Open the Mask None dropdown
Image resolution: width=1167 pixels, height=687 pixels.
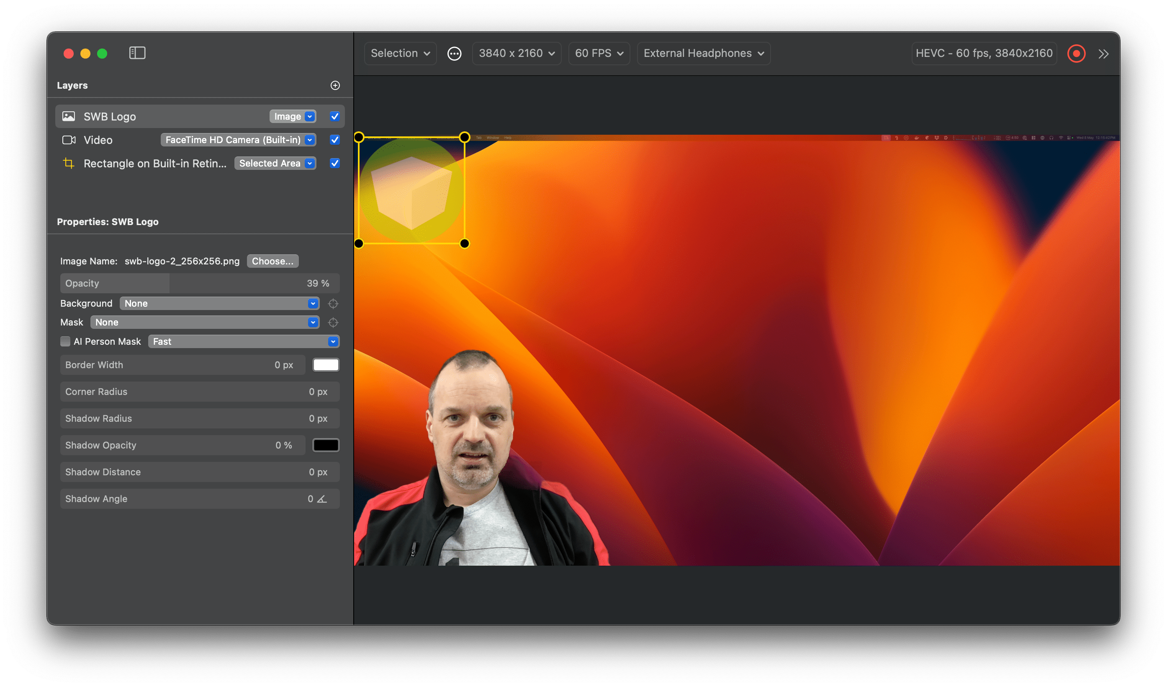pos(205,323)
